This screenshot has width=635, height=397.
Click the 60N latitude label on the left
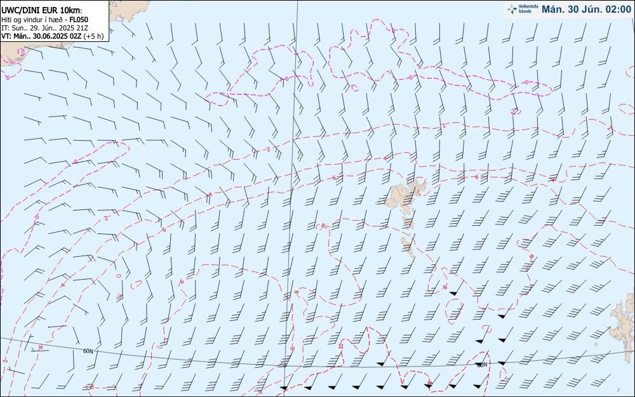click(88, 351)
